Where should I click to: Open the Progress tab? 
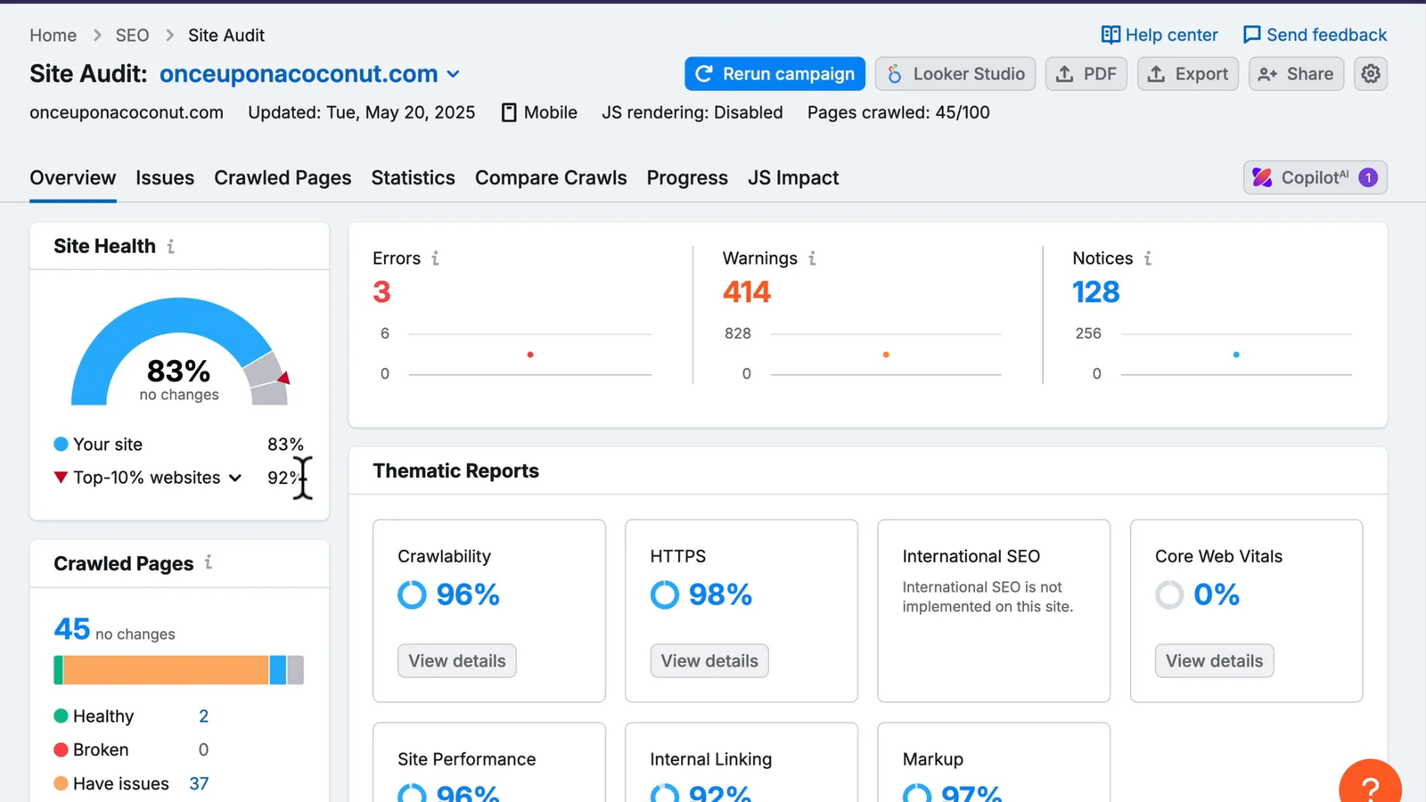(687, 177)
